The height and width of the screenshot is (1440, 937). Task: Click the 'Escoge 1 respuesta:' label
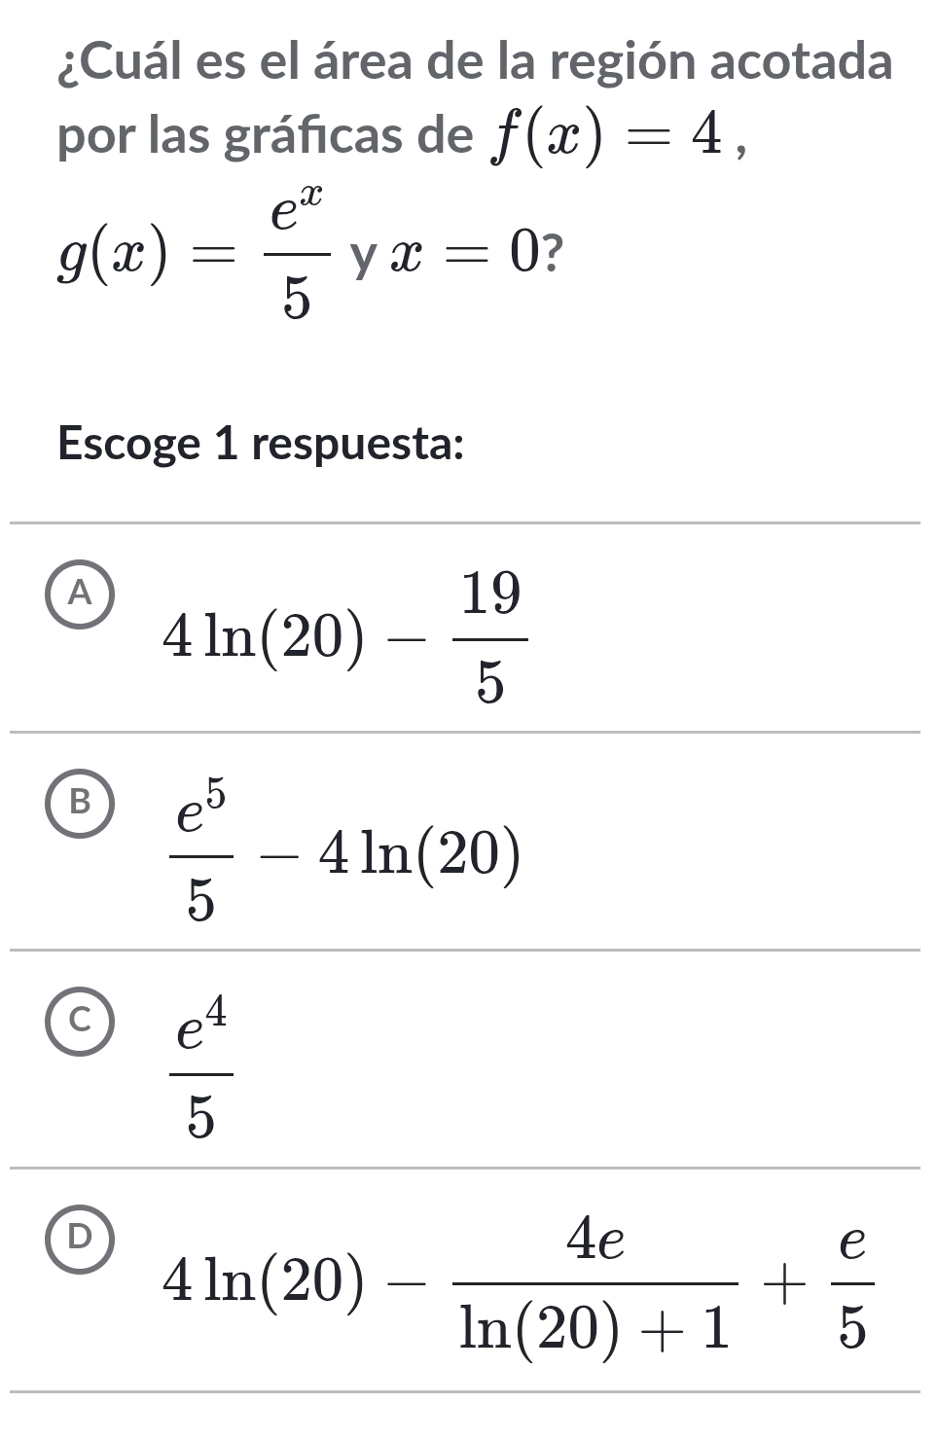(x=261, y=444)
